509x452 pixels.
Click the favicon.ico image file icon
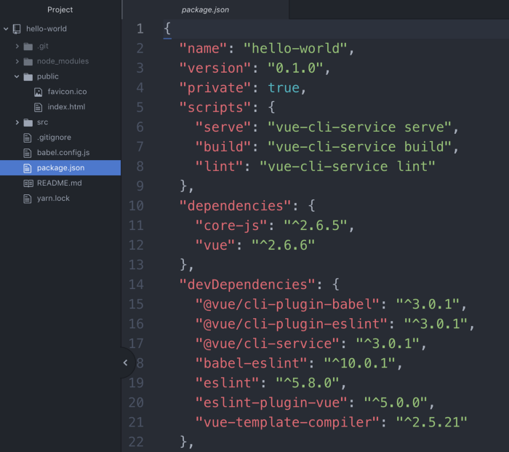coord(39,92)
